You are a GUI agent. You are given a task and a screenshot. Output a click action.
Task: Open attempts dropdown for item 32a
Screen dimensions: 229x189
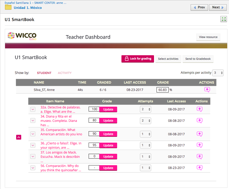145,109
